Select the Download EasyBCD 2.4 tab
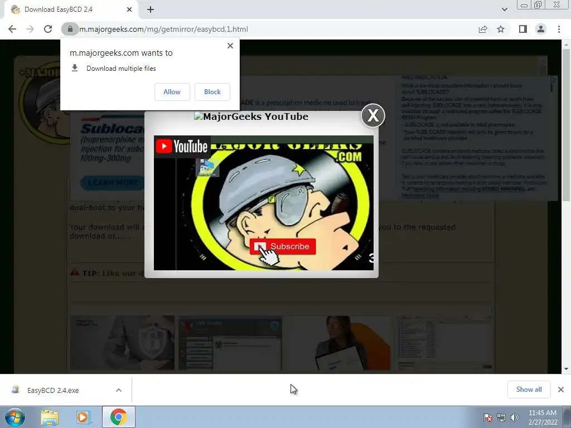The image size is (571, 428). 69,9
